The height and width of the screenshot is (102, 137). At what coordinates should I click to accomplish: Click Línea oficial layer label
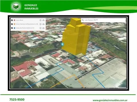coord(19,20)
